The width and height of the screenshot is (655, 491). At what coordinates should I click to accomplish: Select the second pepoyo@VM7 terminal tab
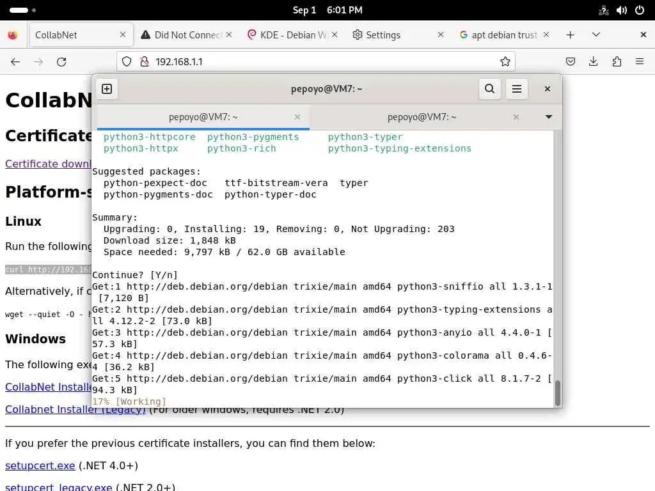pos(422,118)
